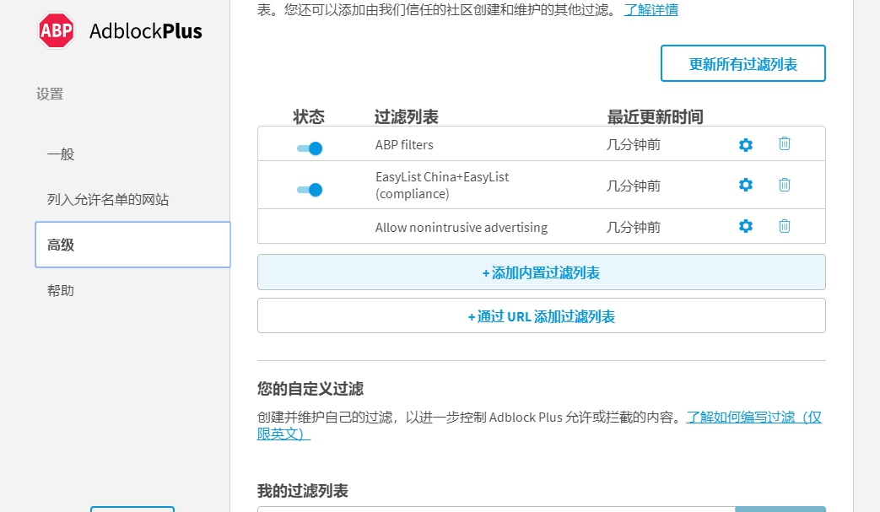Click Allow nonintrusive advertising list name

click(x=462, y=227)
